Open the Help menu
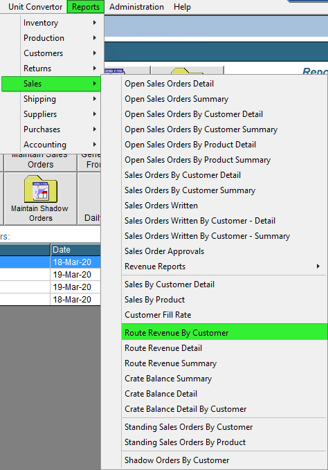 pos(182,7)
